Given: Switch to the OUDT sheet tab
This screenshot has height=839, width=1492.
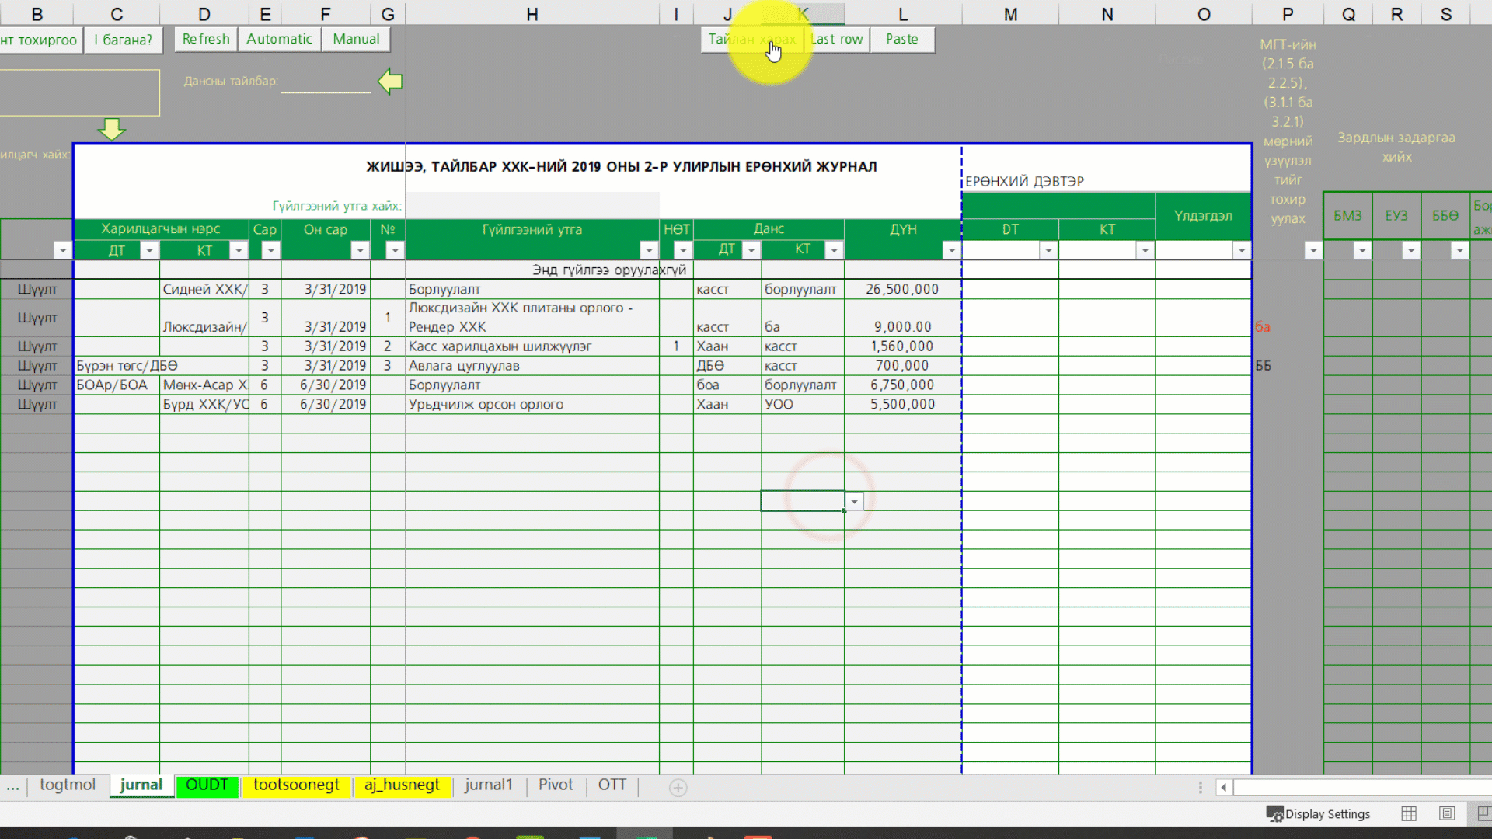Looking at the screenshot, I should [x=207, y=785].
